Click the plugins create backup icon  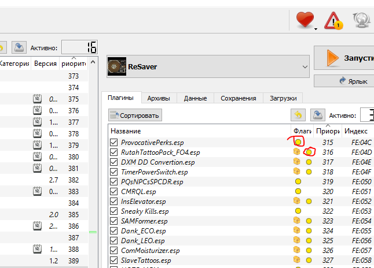[317, 115]
